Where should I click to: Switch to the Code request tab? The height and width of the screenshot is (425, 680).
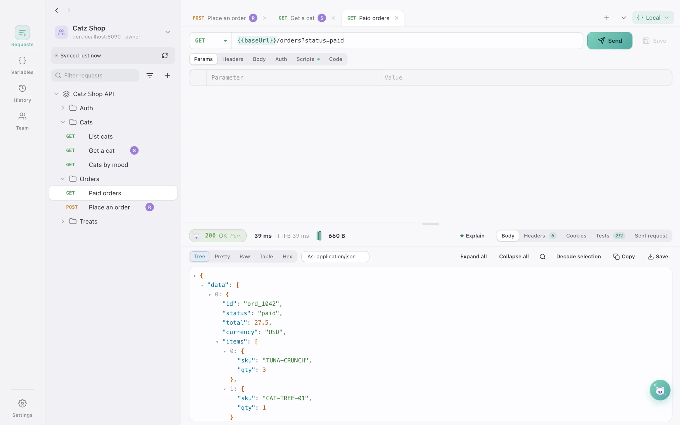point(335,59)
